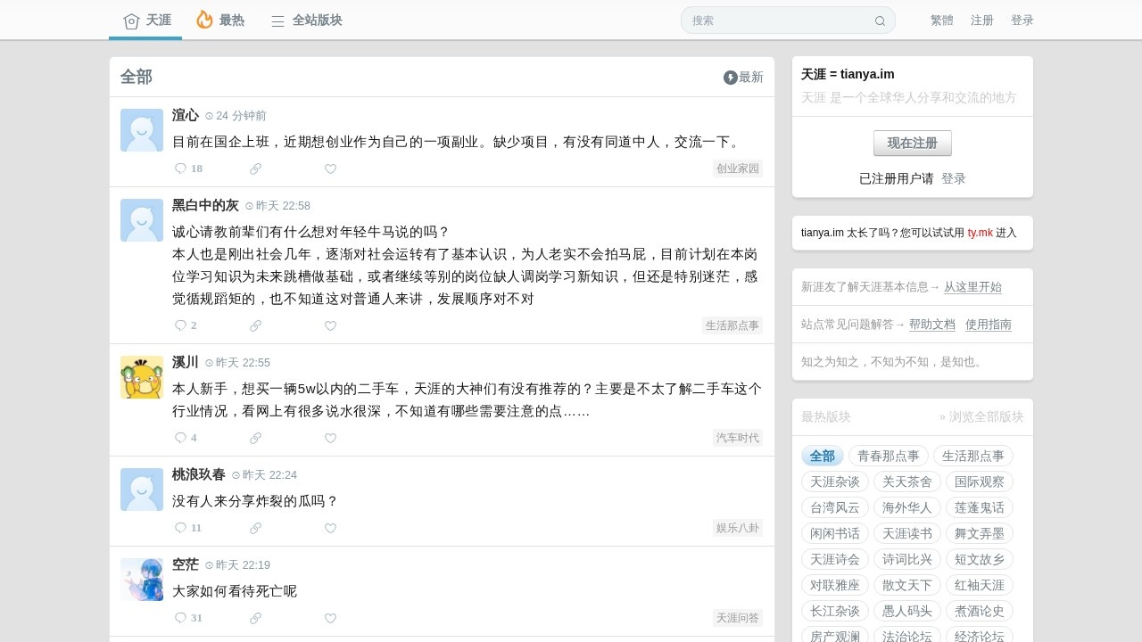
Task: Switch to 繁體 language
Action: click(x=941, y=21)
